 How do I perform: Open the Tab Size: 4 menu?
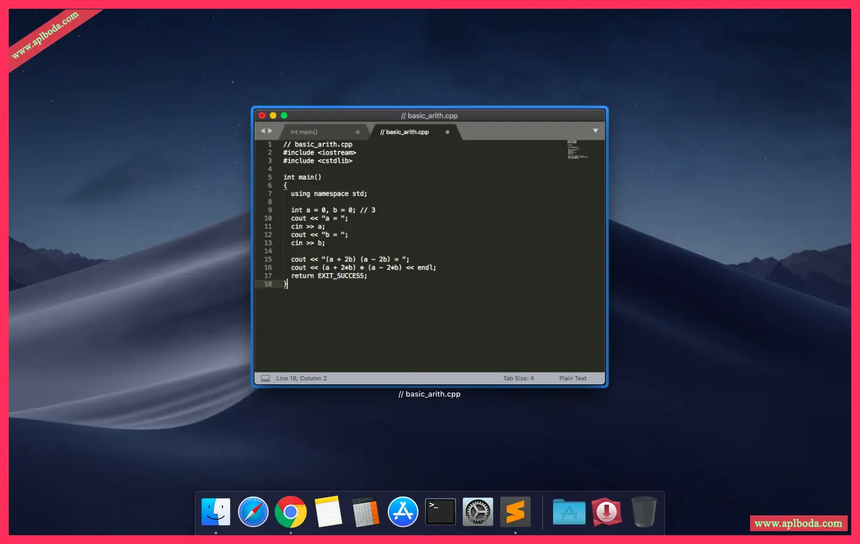[518, 378]
